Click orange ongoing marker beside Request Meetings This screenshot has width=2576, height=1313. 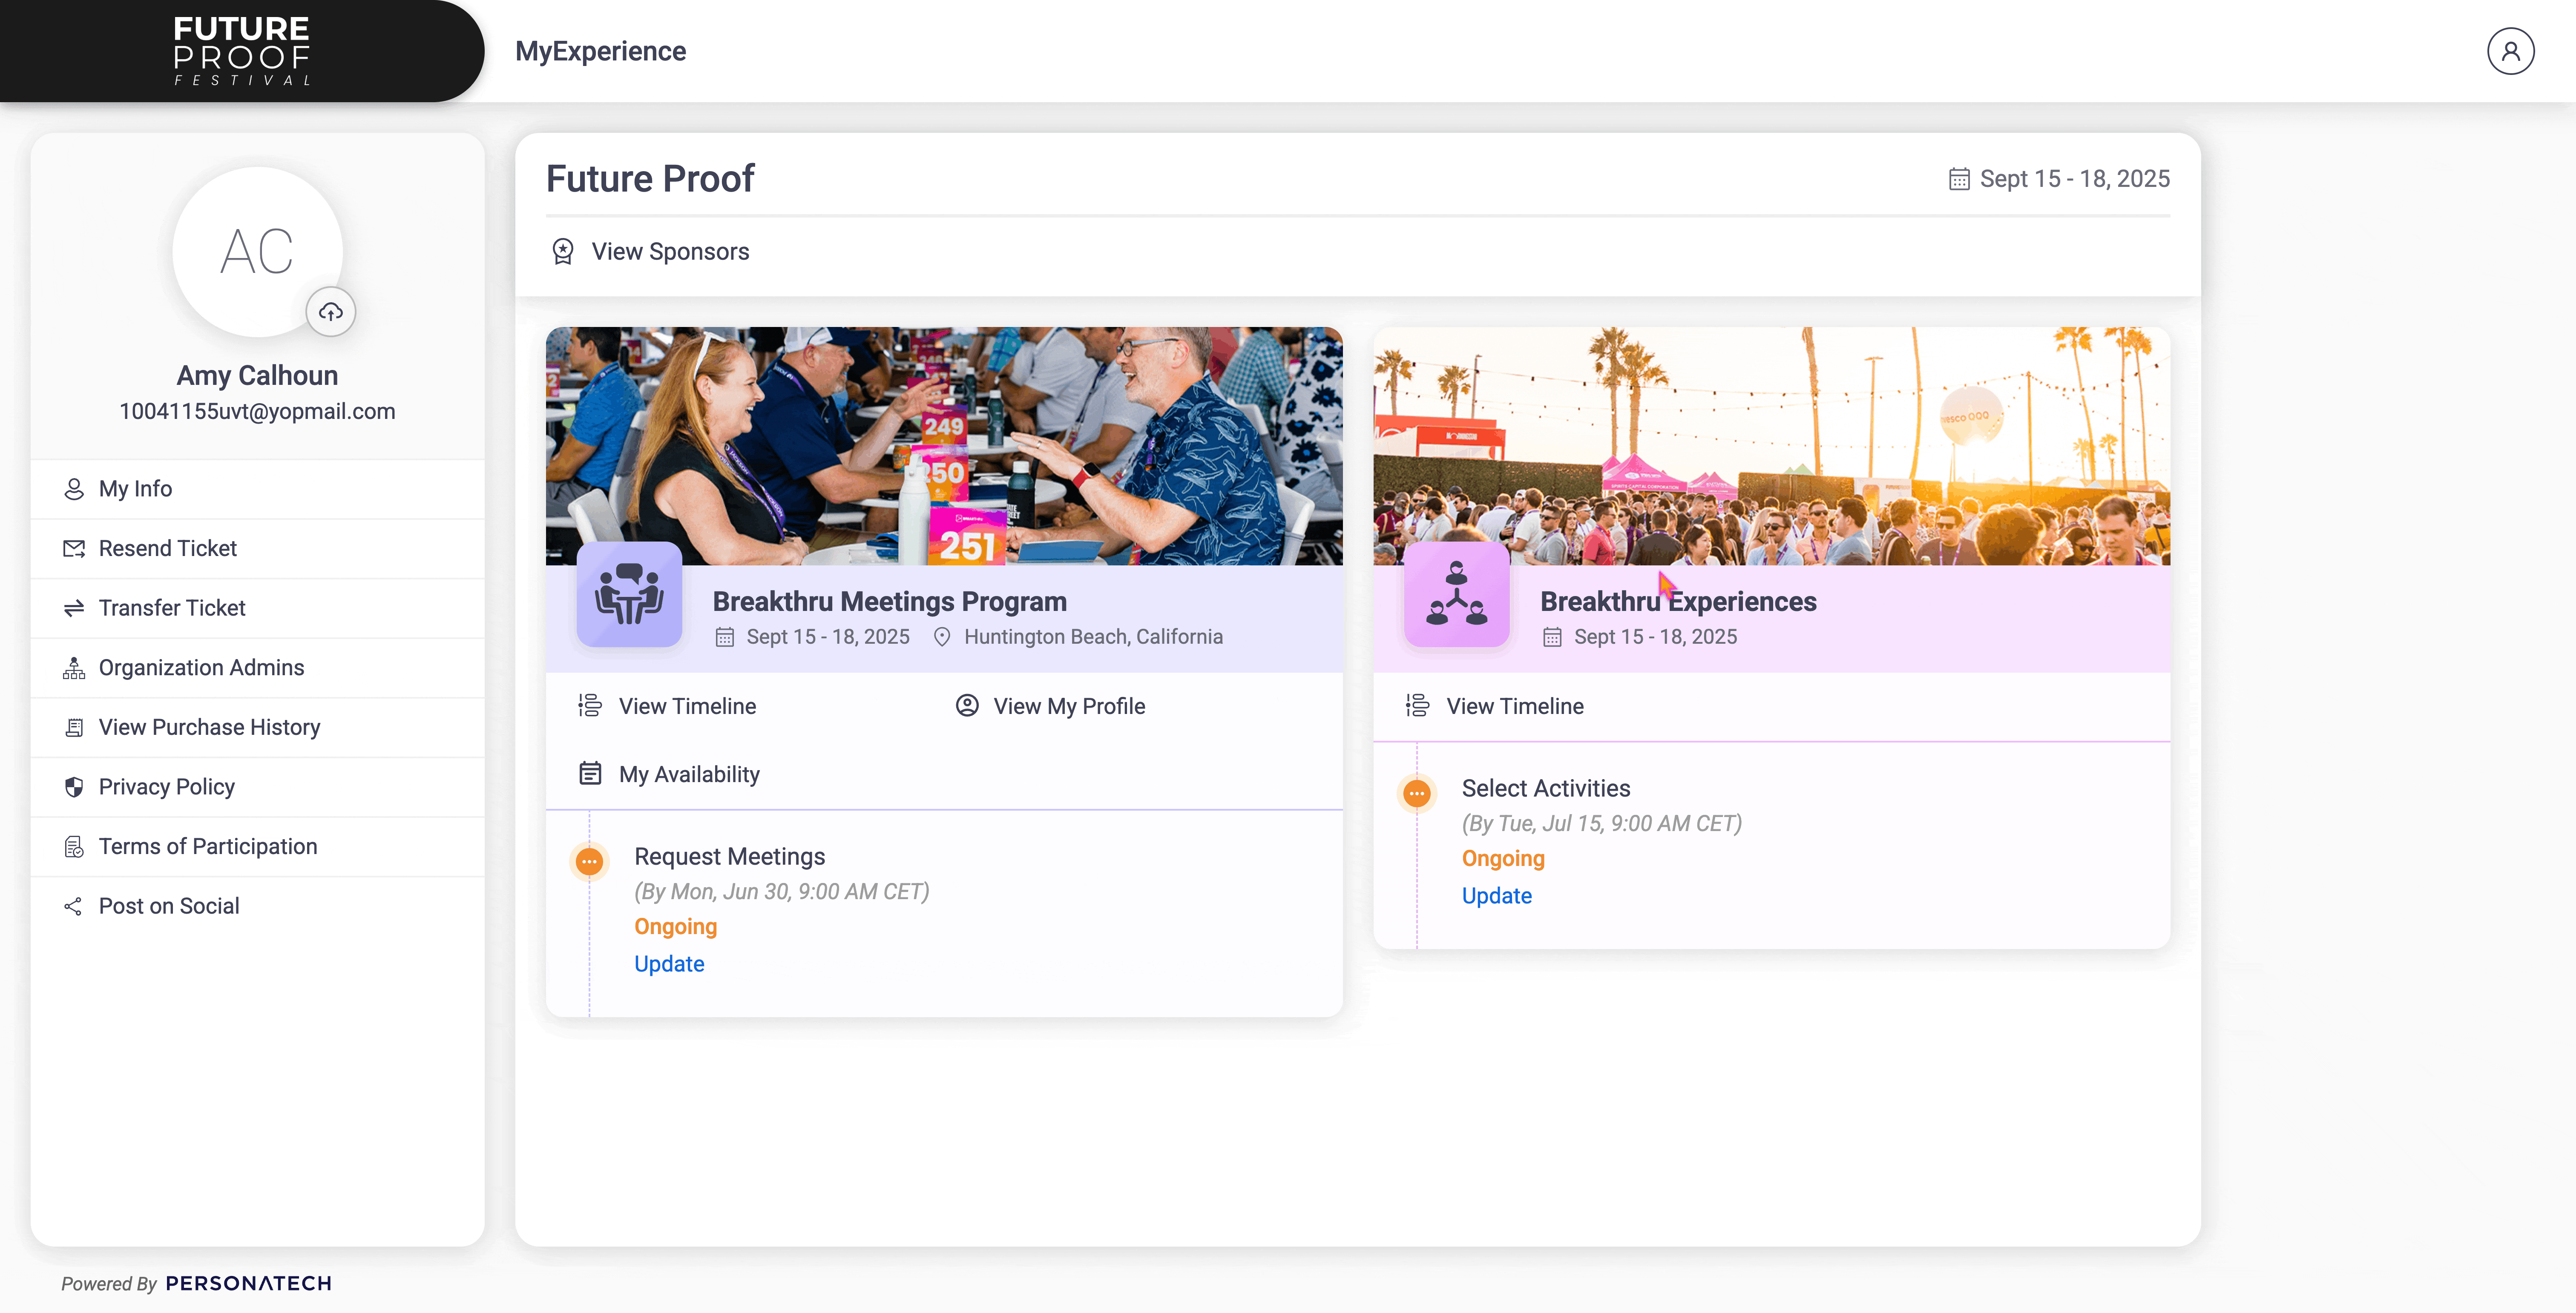point(589,861)
